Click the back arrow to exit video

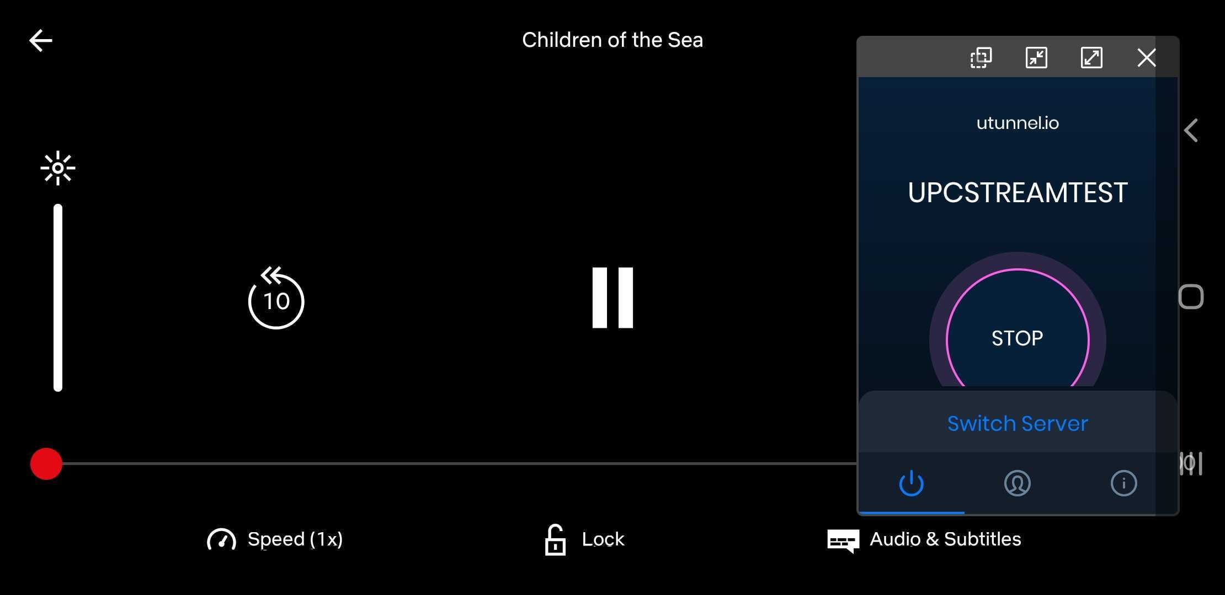40,40
